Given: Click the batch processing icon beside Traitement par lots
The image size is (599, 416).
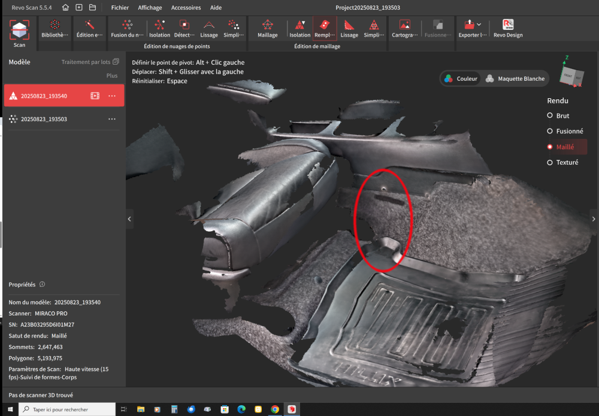Looking at the screenshot, I should 116,62.
